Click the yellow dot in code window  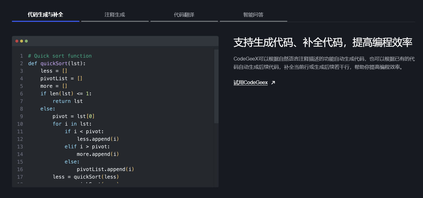(x=21, y=41)
